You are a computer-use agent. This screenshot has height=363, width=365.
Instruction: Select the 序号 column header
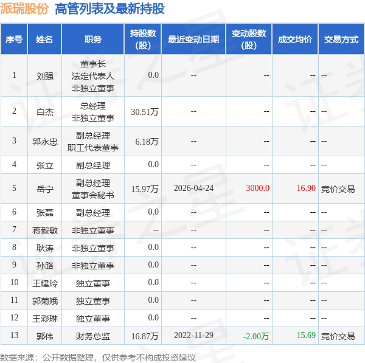point(14,40)
